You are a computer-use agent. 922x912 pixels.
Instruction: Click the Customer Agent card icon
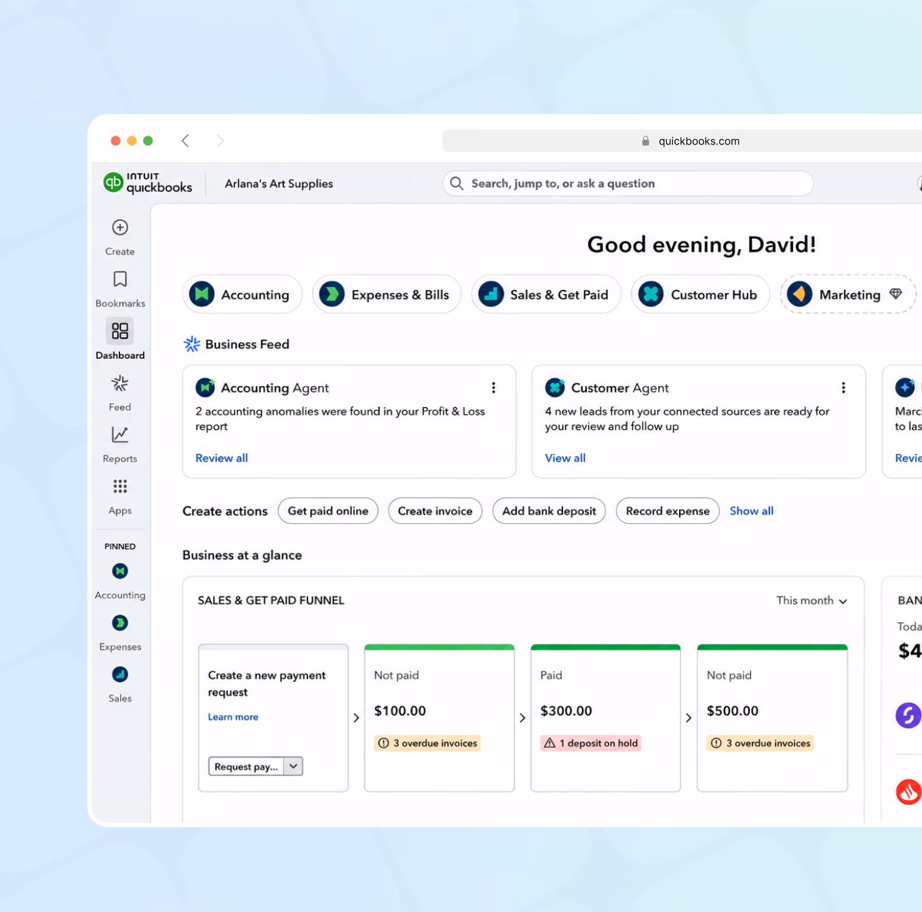pos(555,387)
